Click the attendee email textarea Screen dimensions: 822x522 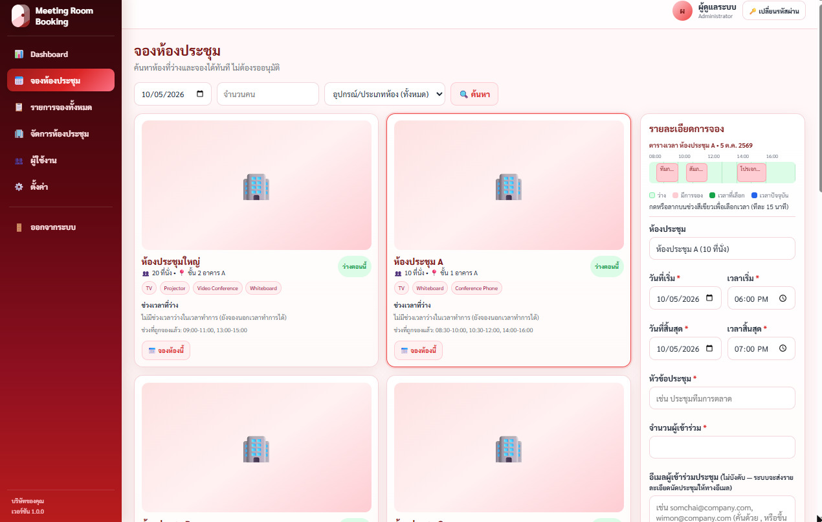(x=722, y=509)
